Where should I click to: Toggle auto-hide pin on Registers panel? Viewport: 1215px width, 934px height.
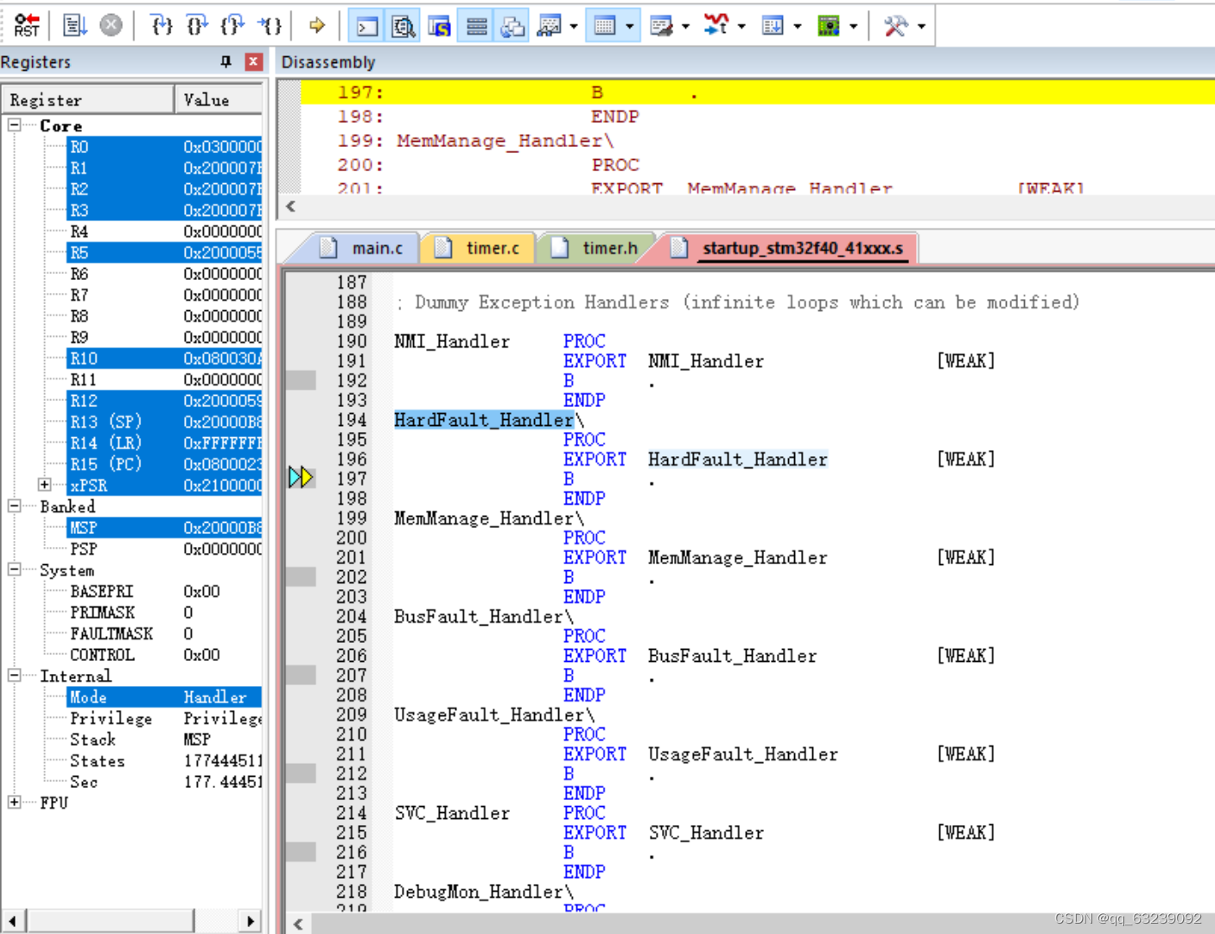[x=226, y=61]
